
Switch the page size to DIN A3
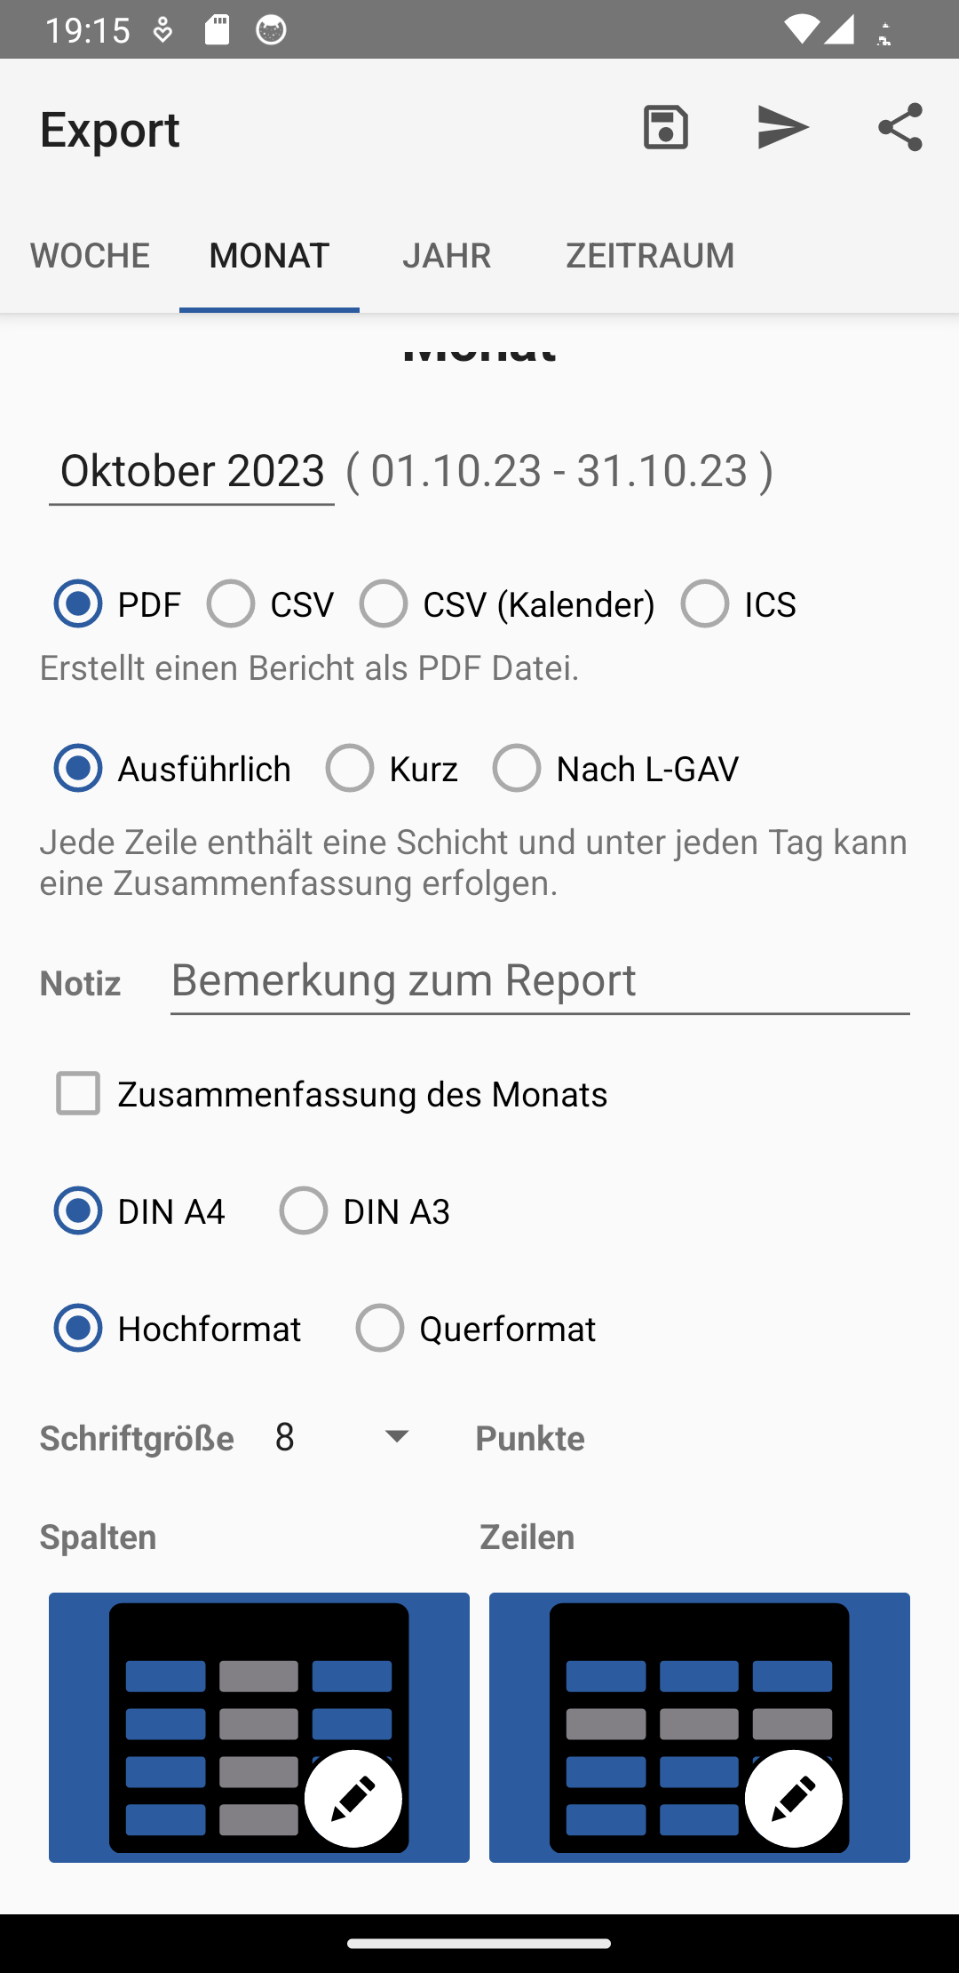click(304, 1211)
